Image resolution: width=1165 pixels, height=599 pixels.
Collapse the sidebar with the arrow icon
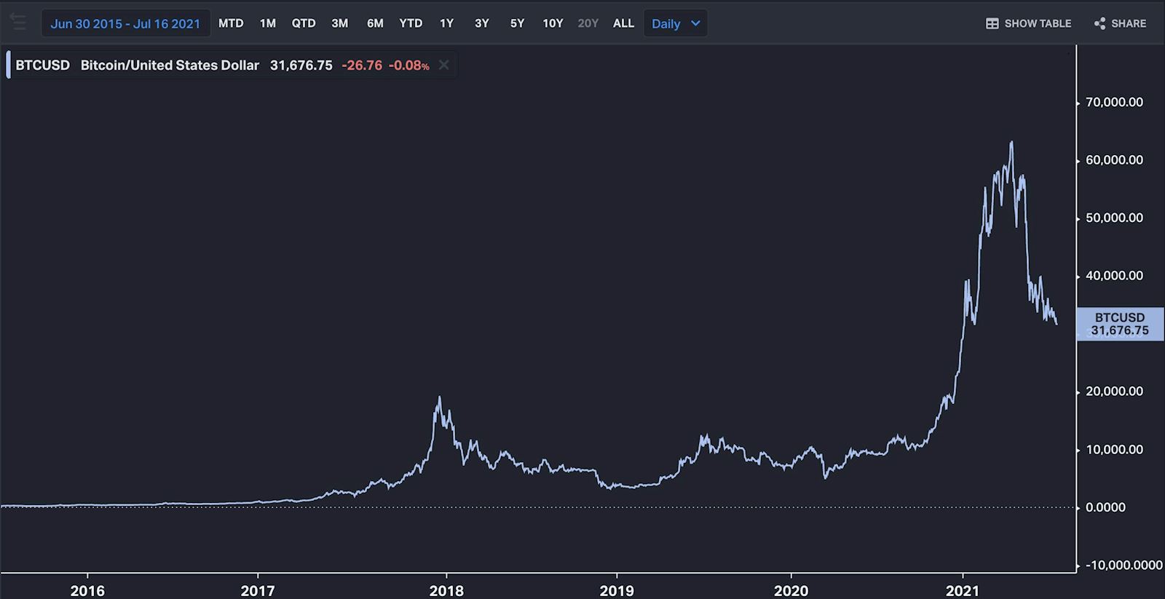click(18, 23)
